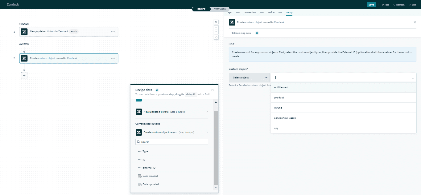Screen dimensions: 421x195
Task: Open the Recipe data help icon
Action: pyautogui.click(x=157, y=90)
